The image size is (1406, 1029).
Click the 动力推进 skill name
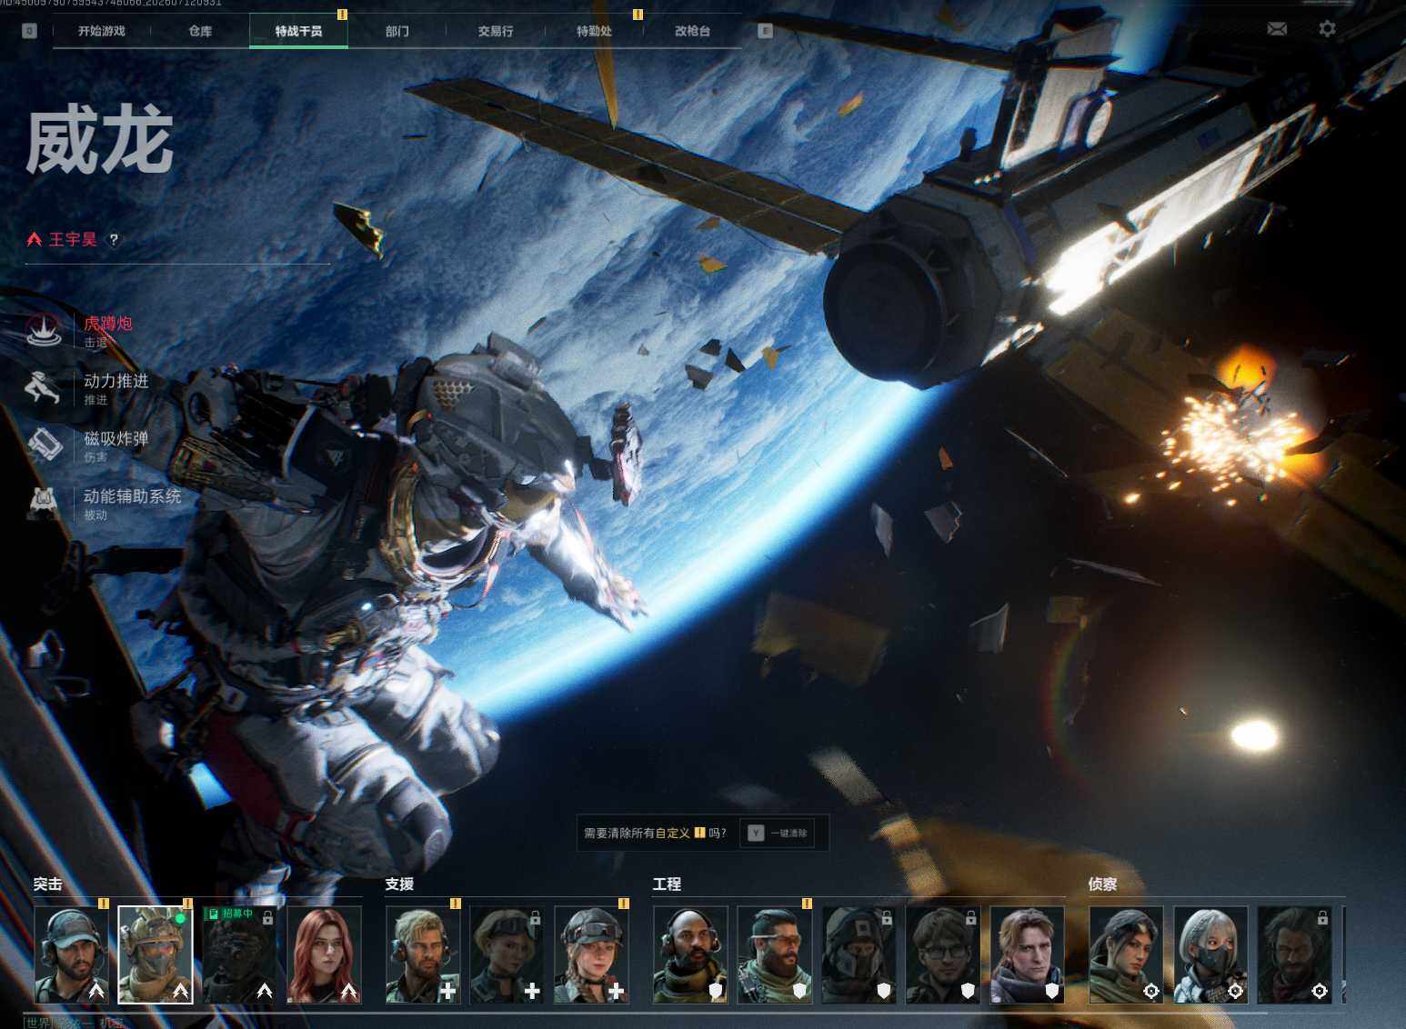pos(116,381)
